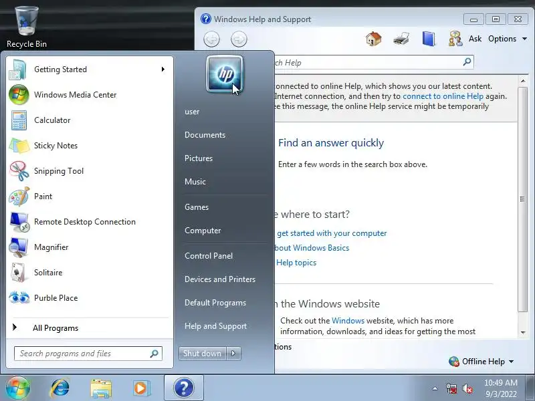Viewport: 535px width, 401px height.
Task: Open Internet Explorer from taskbar
Action: coord(60,388)
